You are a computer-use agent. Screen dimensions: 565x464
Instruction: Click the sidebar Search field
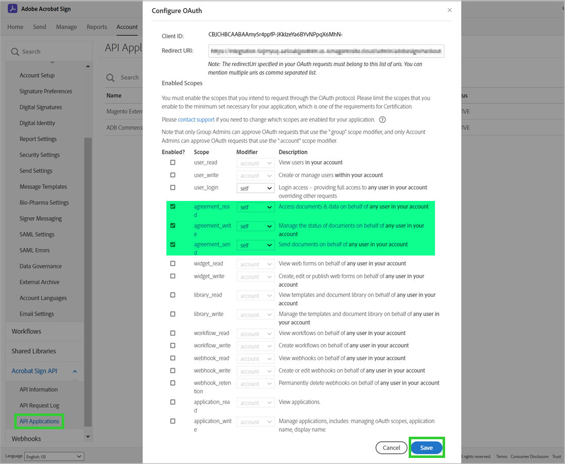tap(49, 52)
